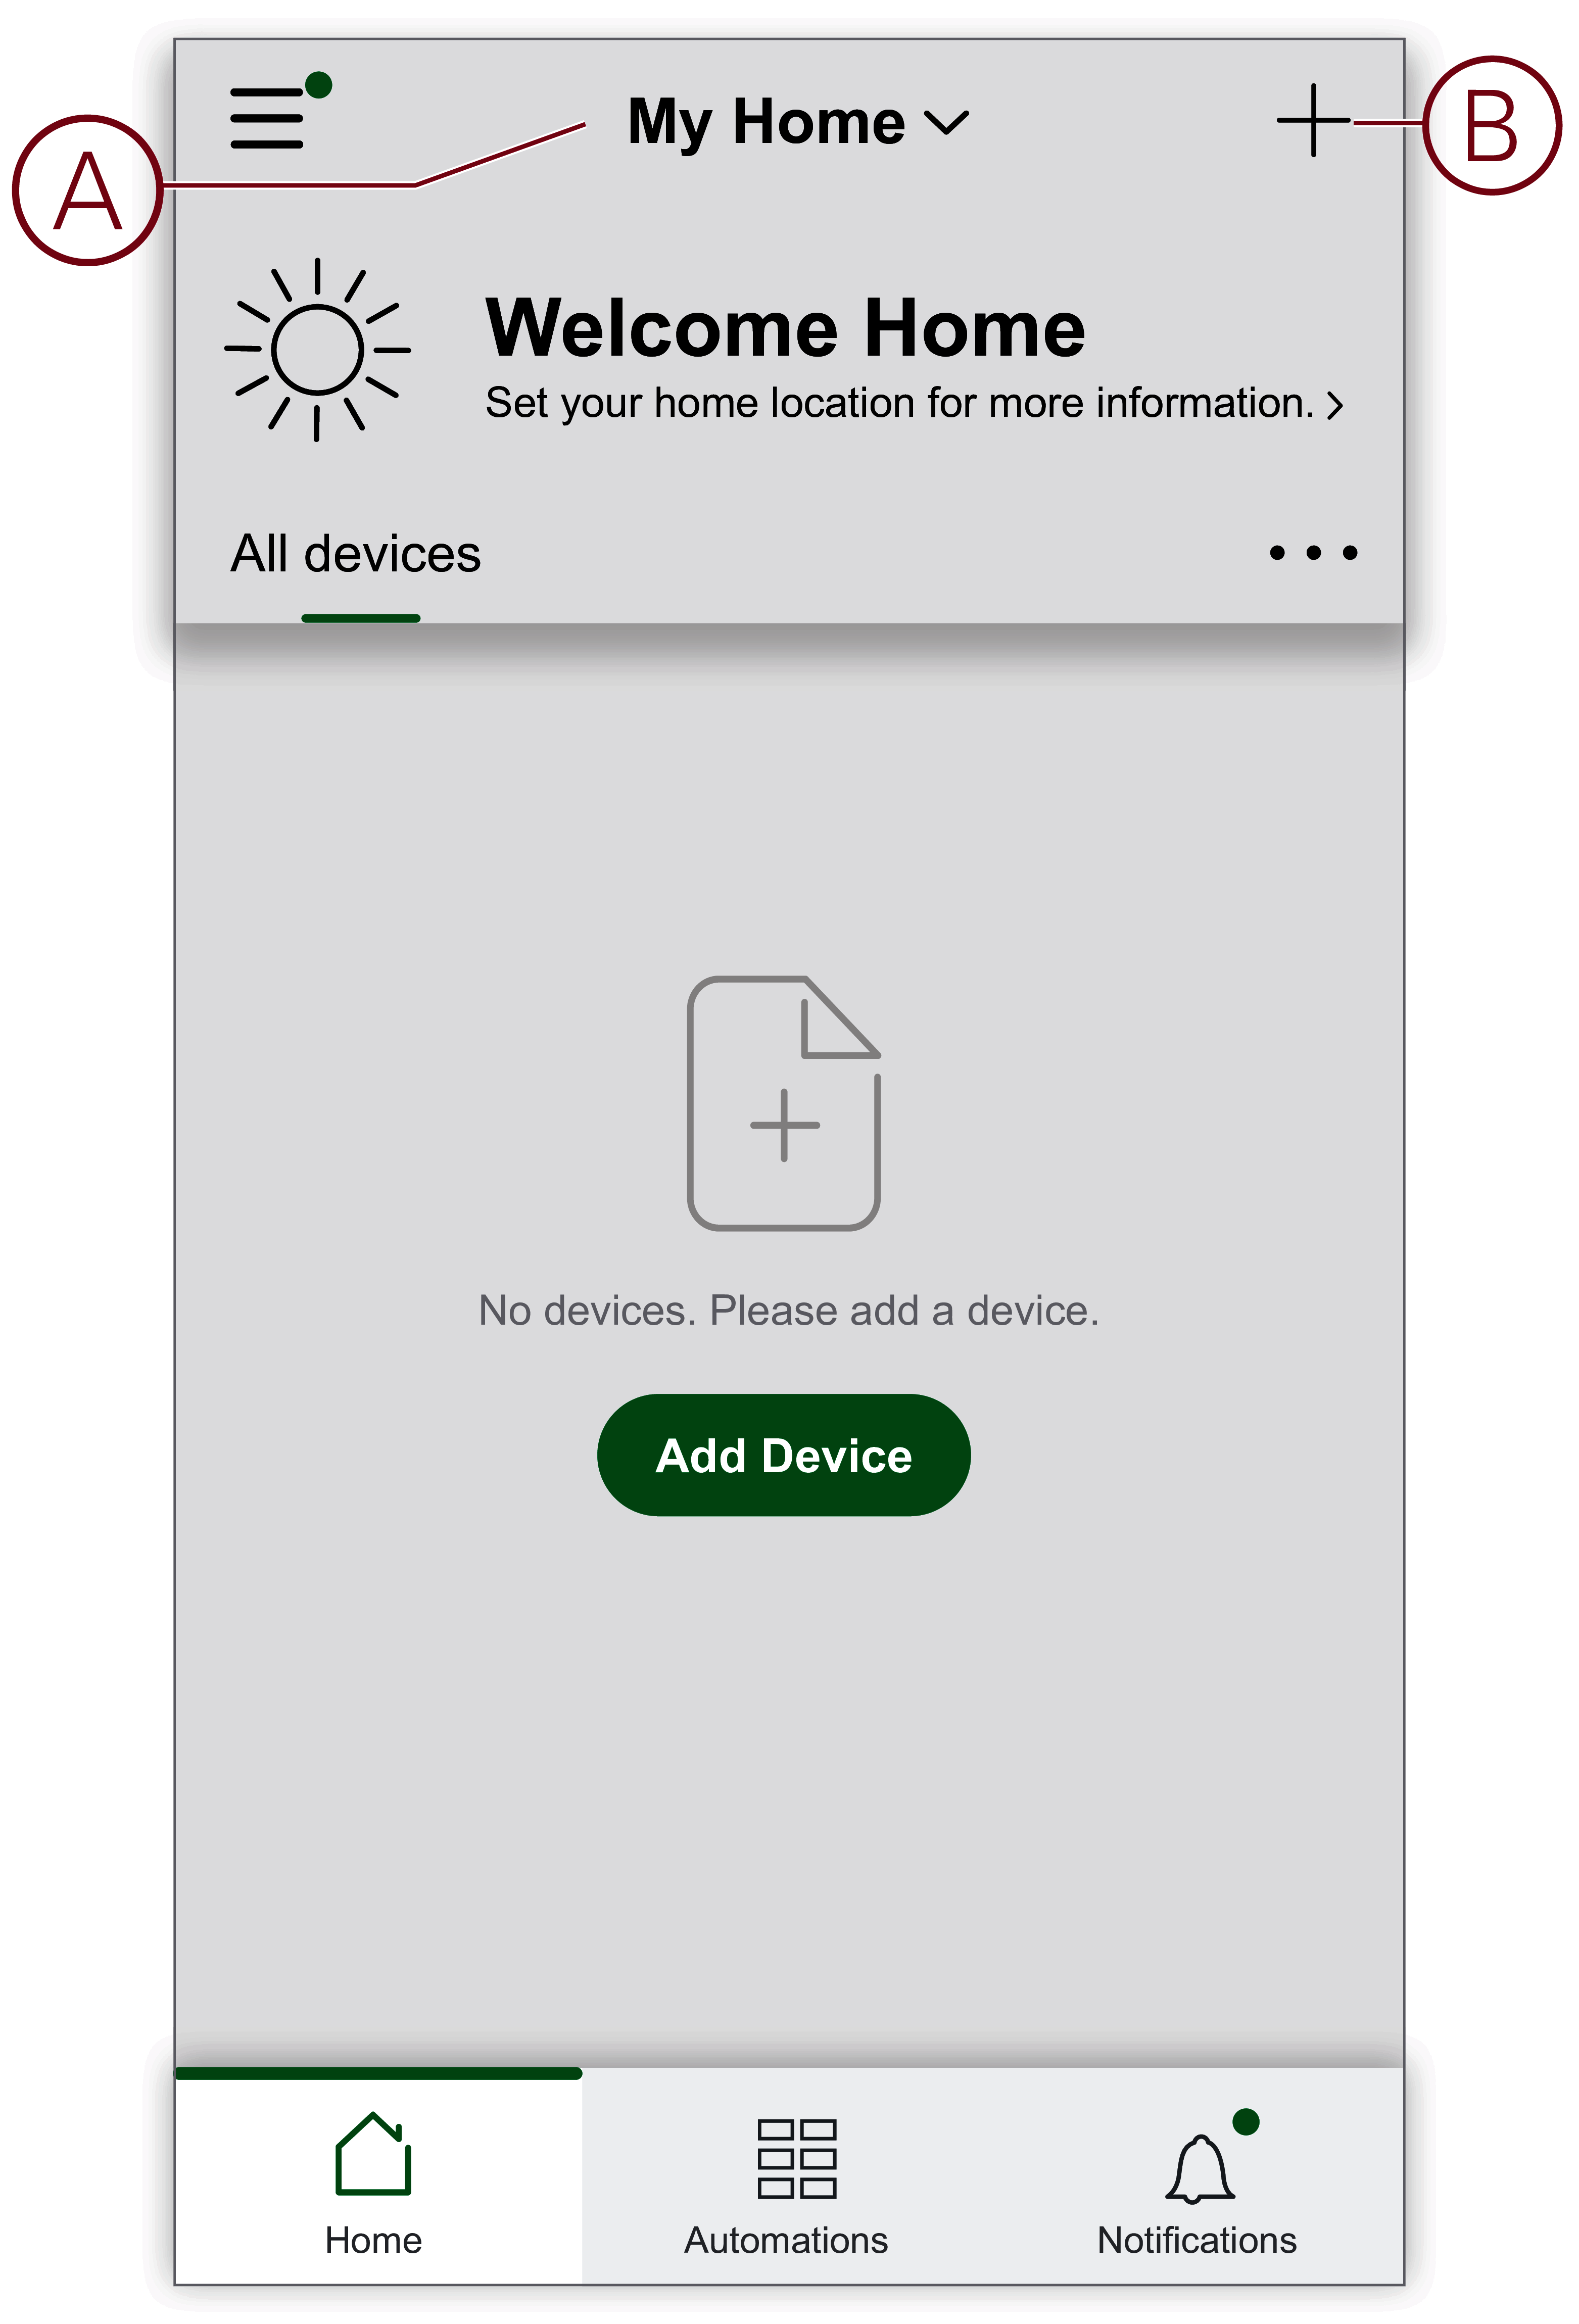The height and width of the screenshot is (2324, 1579).
Task: Click the empty document plus icon
Action: (784, 1103)
